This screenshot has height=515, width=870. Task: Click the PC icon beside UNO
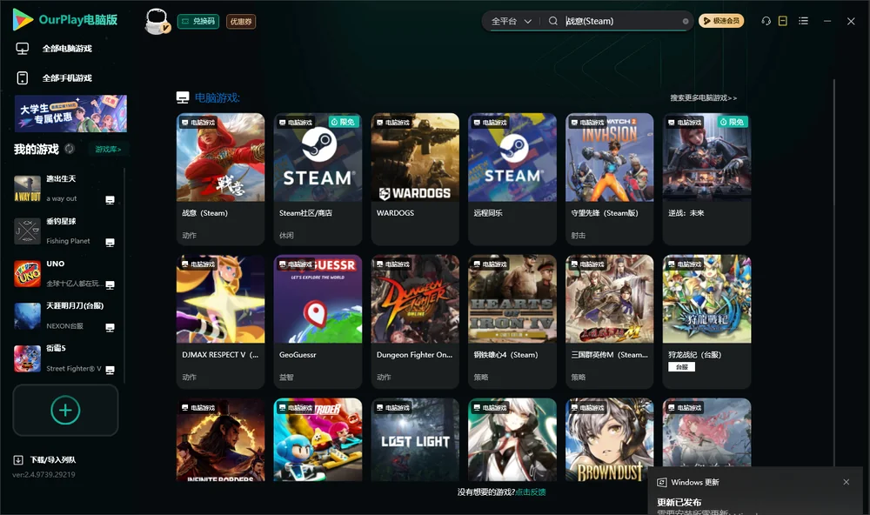click(x=110, y=284)
